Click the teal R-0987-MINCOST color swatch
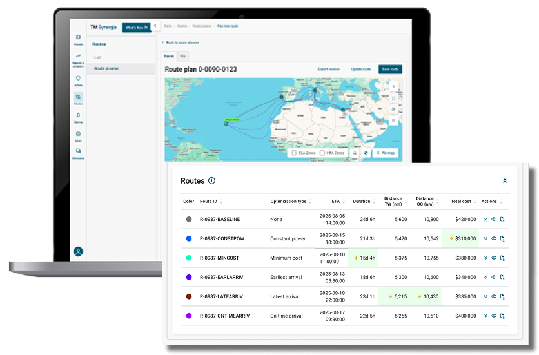This screenshot has height=355, width=539. [x=189, y=258]
